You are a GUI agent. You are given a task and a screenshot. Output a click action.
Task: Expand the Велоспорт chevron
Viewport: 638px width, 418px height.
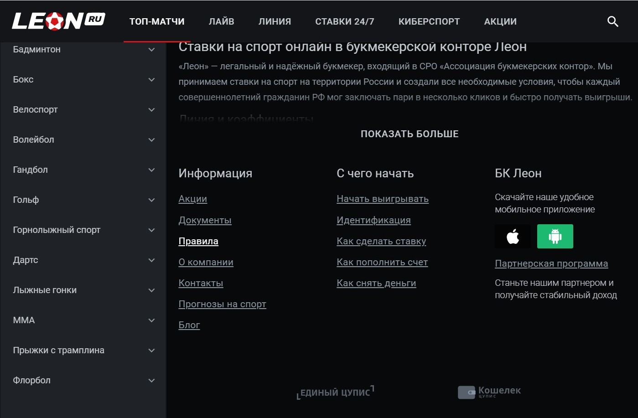152,110
